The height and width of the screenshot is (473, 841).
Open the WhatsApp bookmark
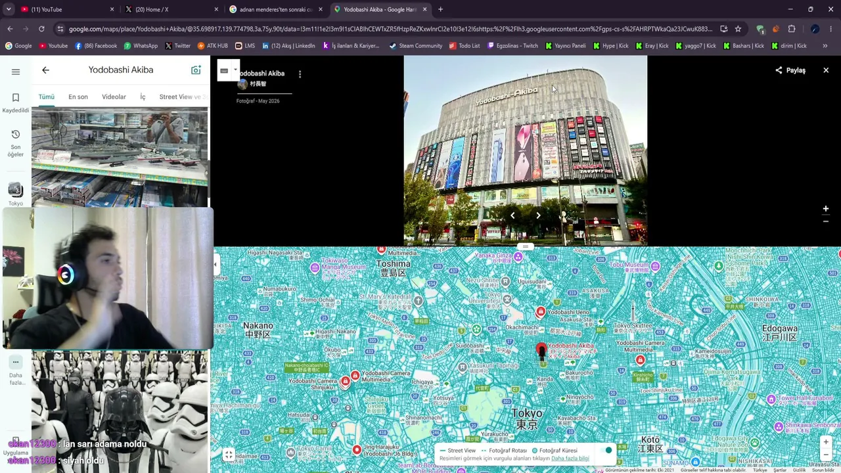(x=140, y=46)
